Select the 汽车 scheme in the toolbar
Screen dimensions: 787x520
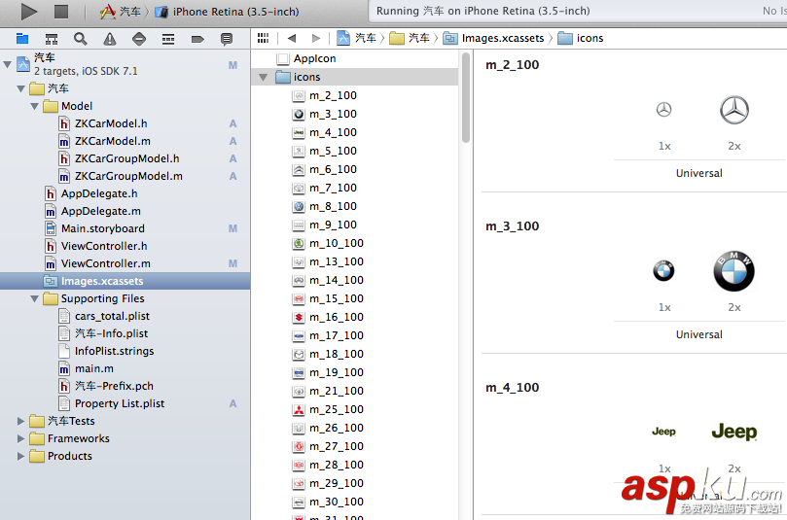coord(121,12)
